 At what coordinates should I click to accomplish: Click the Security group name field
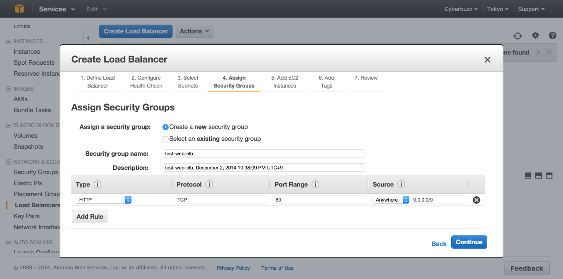tap(264, 154)
